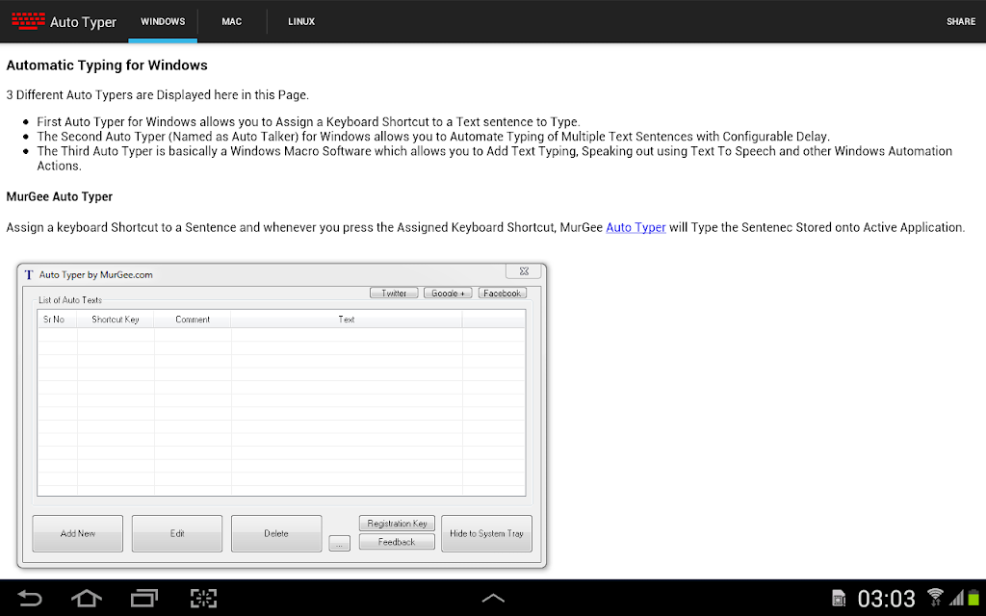Tap the screenshot capture icon in navigation bar

(203, 598)
